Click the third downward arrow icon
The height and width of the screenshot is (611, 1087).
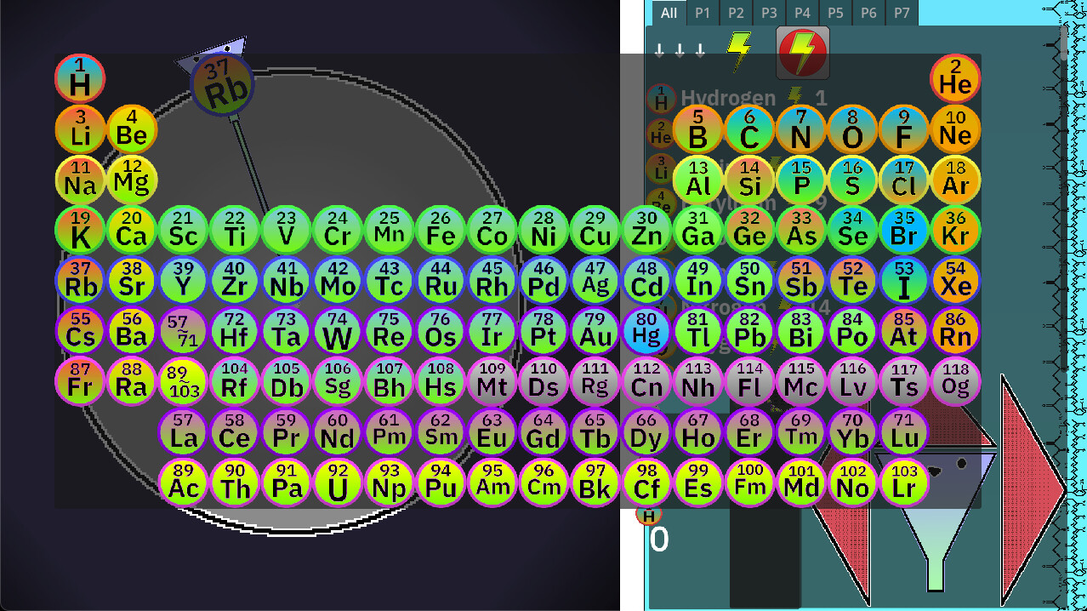coord(698,51)
